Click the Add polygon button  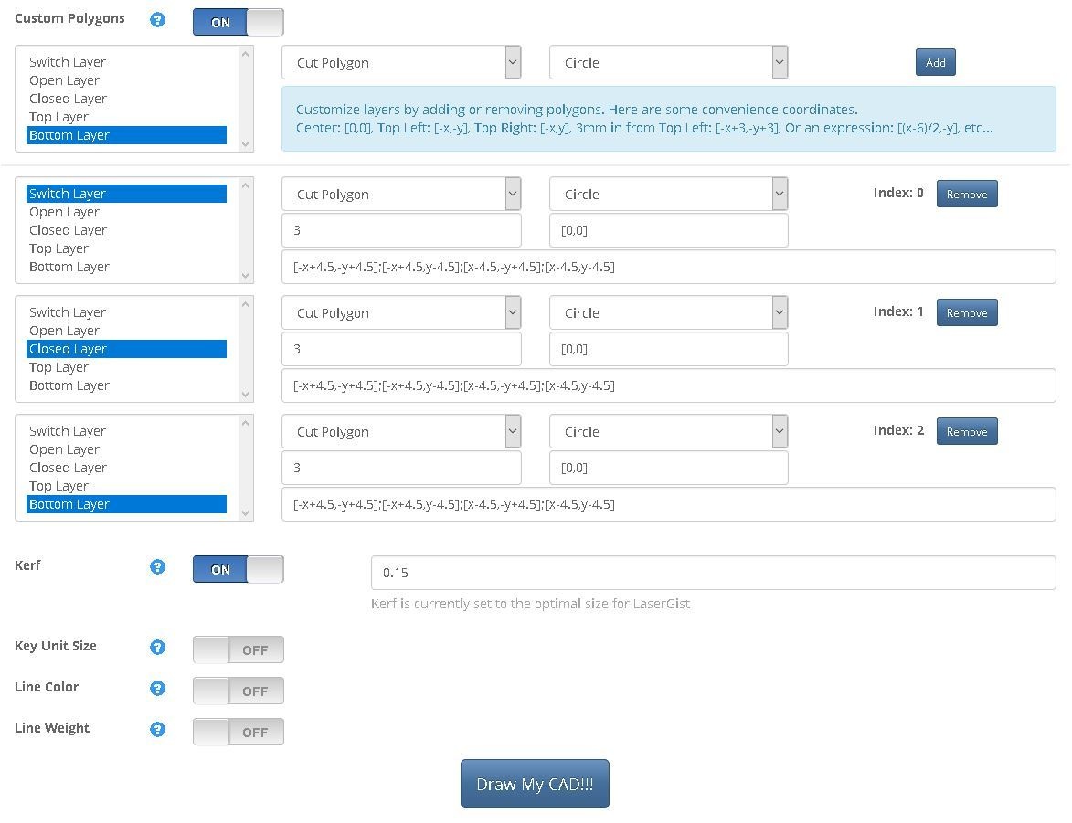[935, 62]
